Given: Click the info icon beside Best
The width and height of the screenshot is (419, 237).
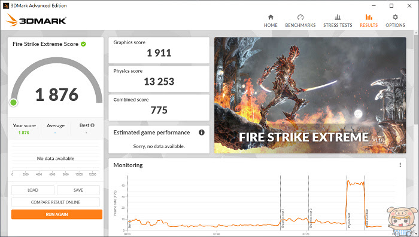Looking at the screenshot, I should (x=92, y=125).
